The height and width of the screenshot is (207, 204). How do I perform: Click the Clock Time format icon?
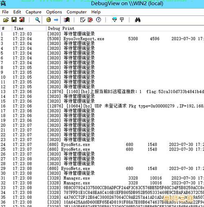click(99, 20)
